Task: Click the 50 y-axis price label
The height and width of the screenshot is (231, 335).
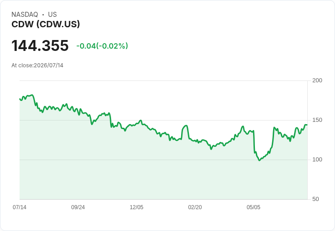Action: (x=315, y=199)
